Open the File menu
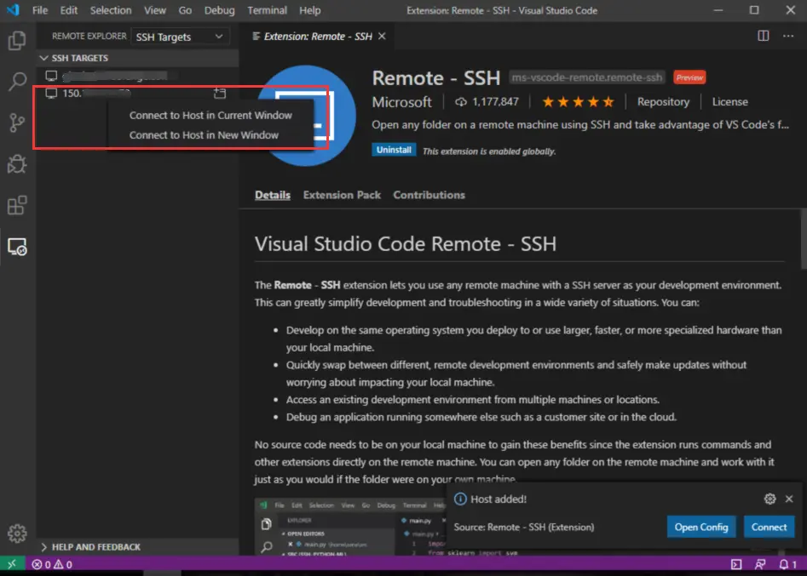Viewport: 807px width, 576px height. click(x=40, y=10)
